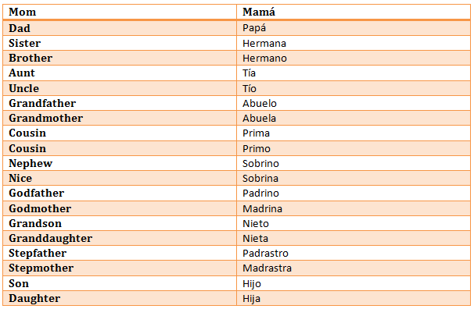Image resolution: width=474 pixels, height=309 pixels.
Task: Select the 'Nephew' cell
Action: 120,163
